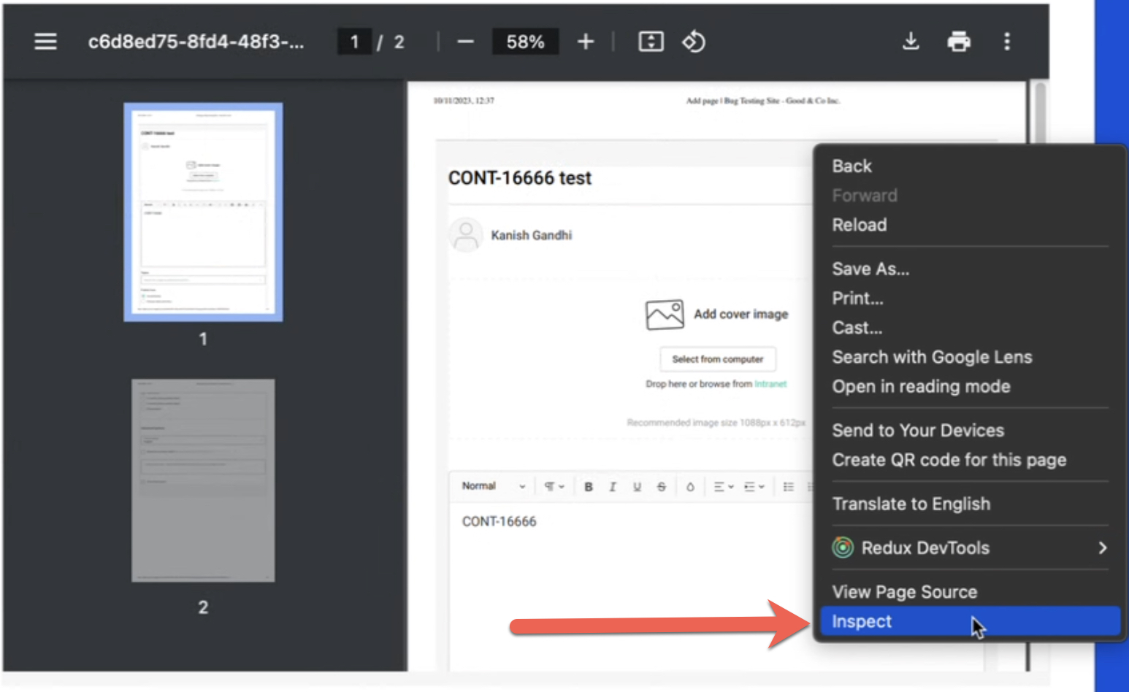Zoom in using the plus icon
Screen dimensions: 1129x692
click(585, 42)
